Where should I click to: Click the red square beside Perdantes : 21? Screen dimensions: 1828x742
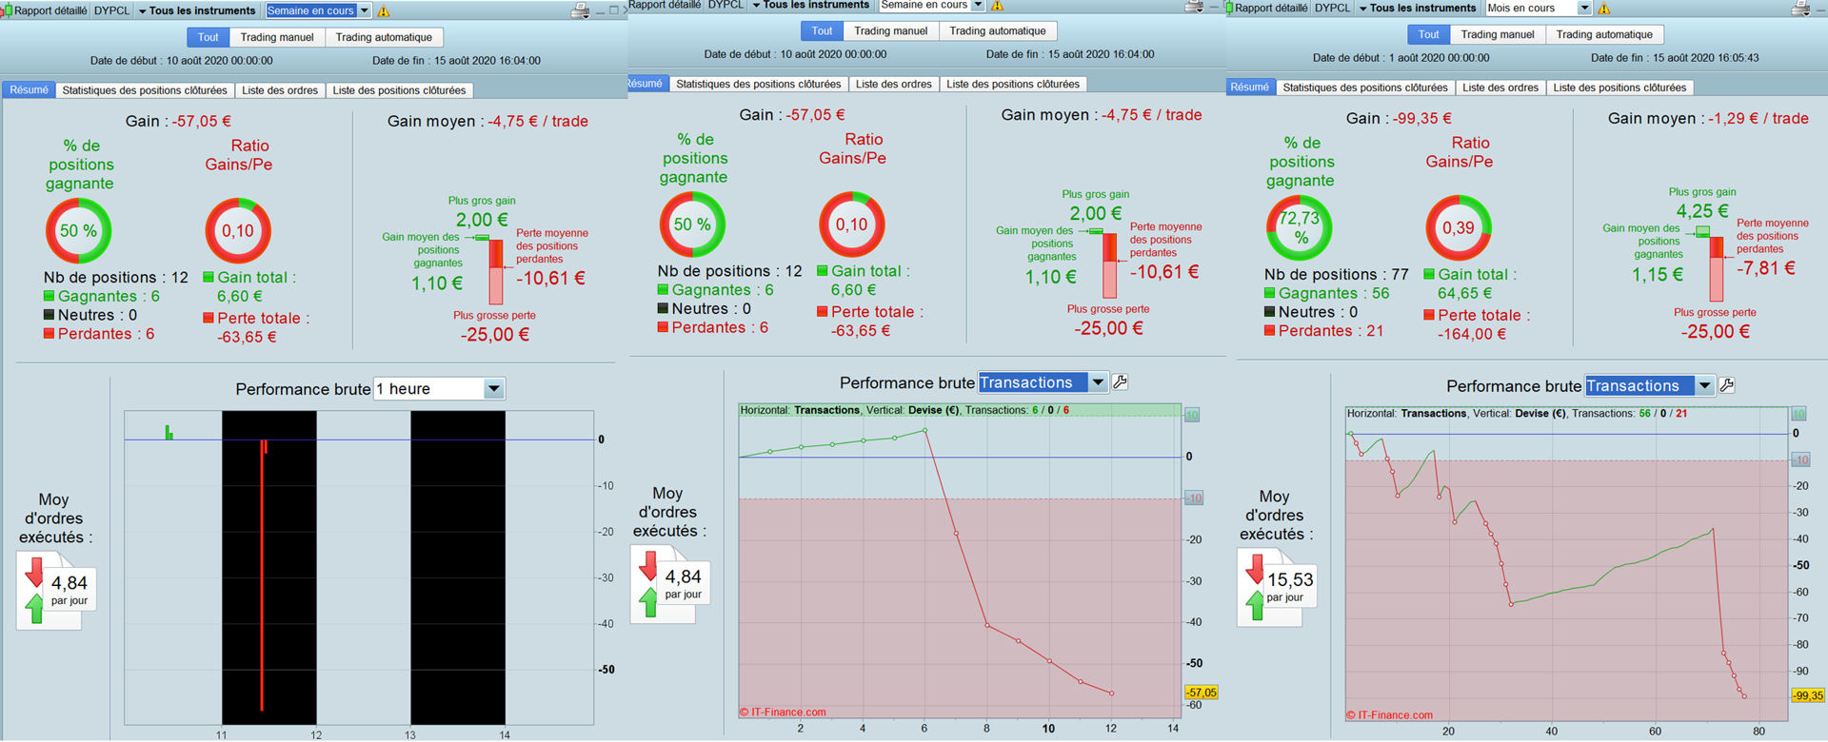click(1270, 330)
